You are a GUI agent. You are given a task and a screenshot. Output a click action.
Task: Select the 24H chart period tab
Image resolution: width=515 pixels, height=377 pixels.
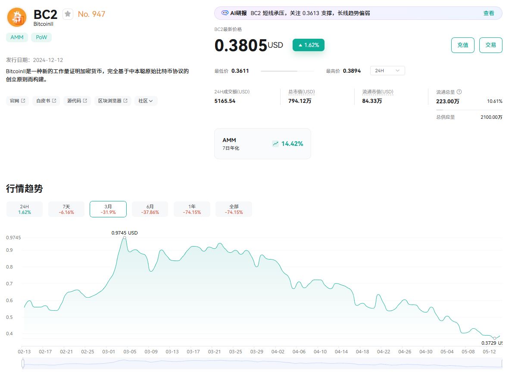(x=25, y=209)
